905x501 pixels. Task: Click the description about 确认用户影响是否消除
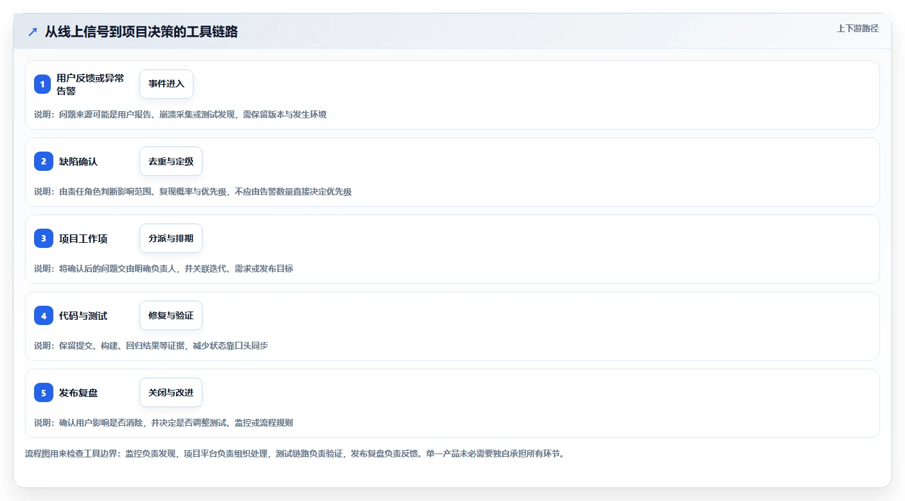tap(164, 423)
